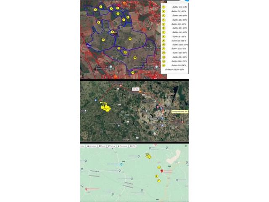Click the blue pin left of the yellow plot

pos(96,100)
